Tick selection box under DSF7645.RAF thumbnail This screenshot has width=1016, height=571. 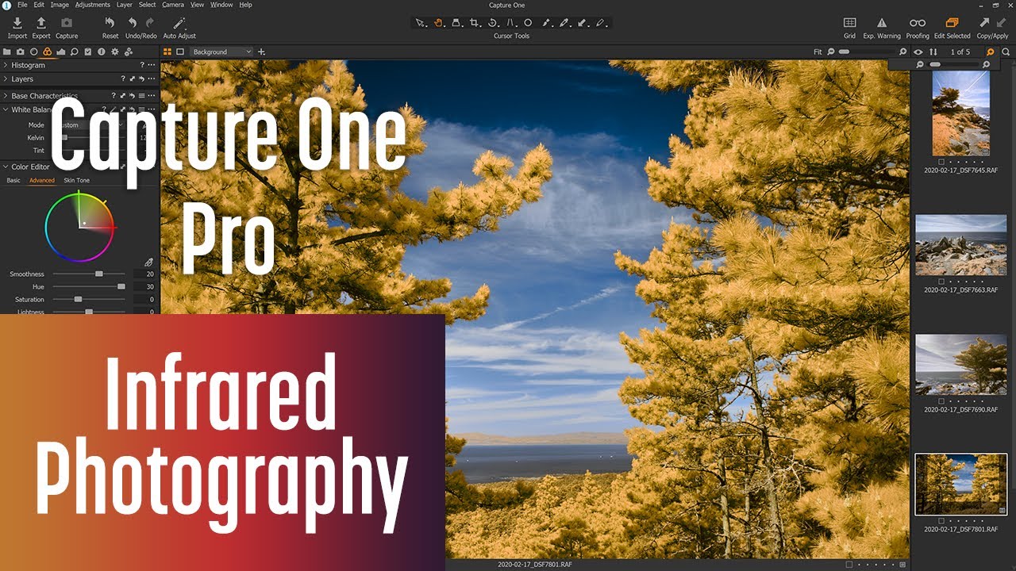(x=941, y=162)
